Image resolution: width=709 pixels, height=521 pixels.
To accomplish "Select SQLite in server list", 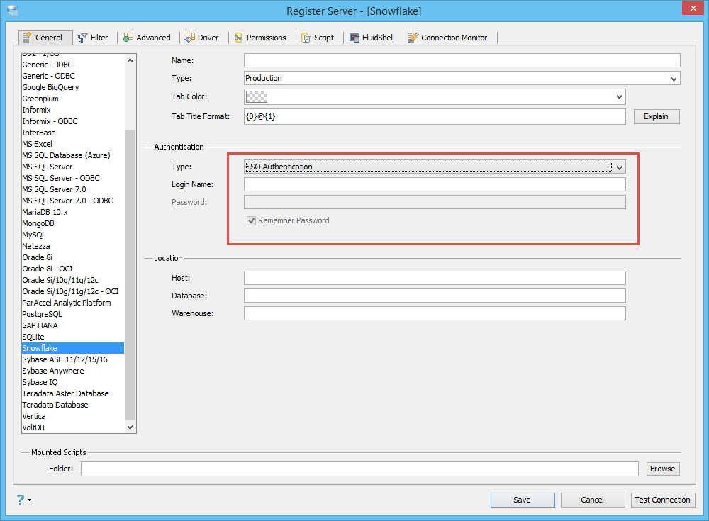I will click(73, 337).
